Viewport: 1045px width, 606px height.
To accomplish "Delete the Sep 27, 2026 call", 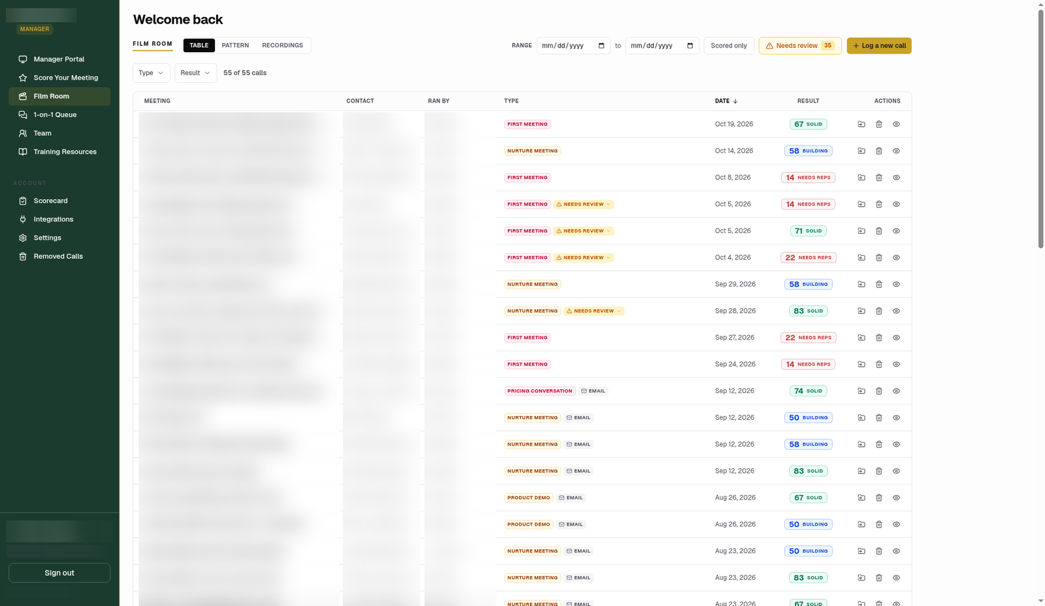I will (879, 338).
